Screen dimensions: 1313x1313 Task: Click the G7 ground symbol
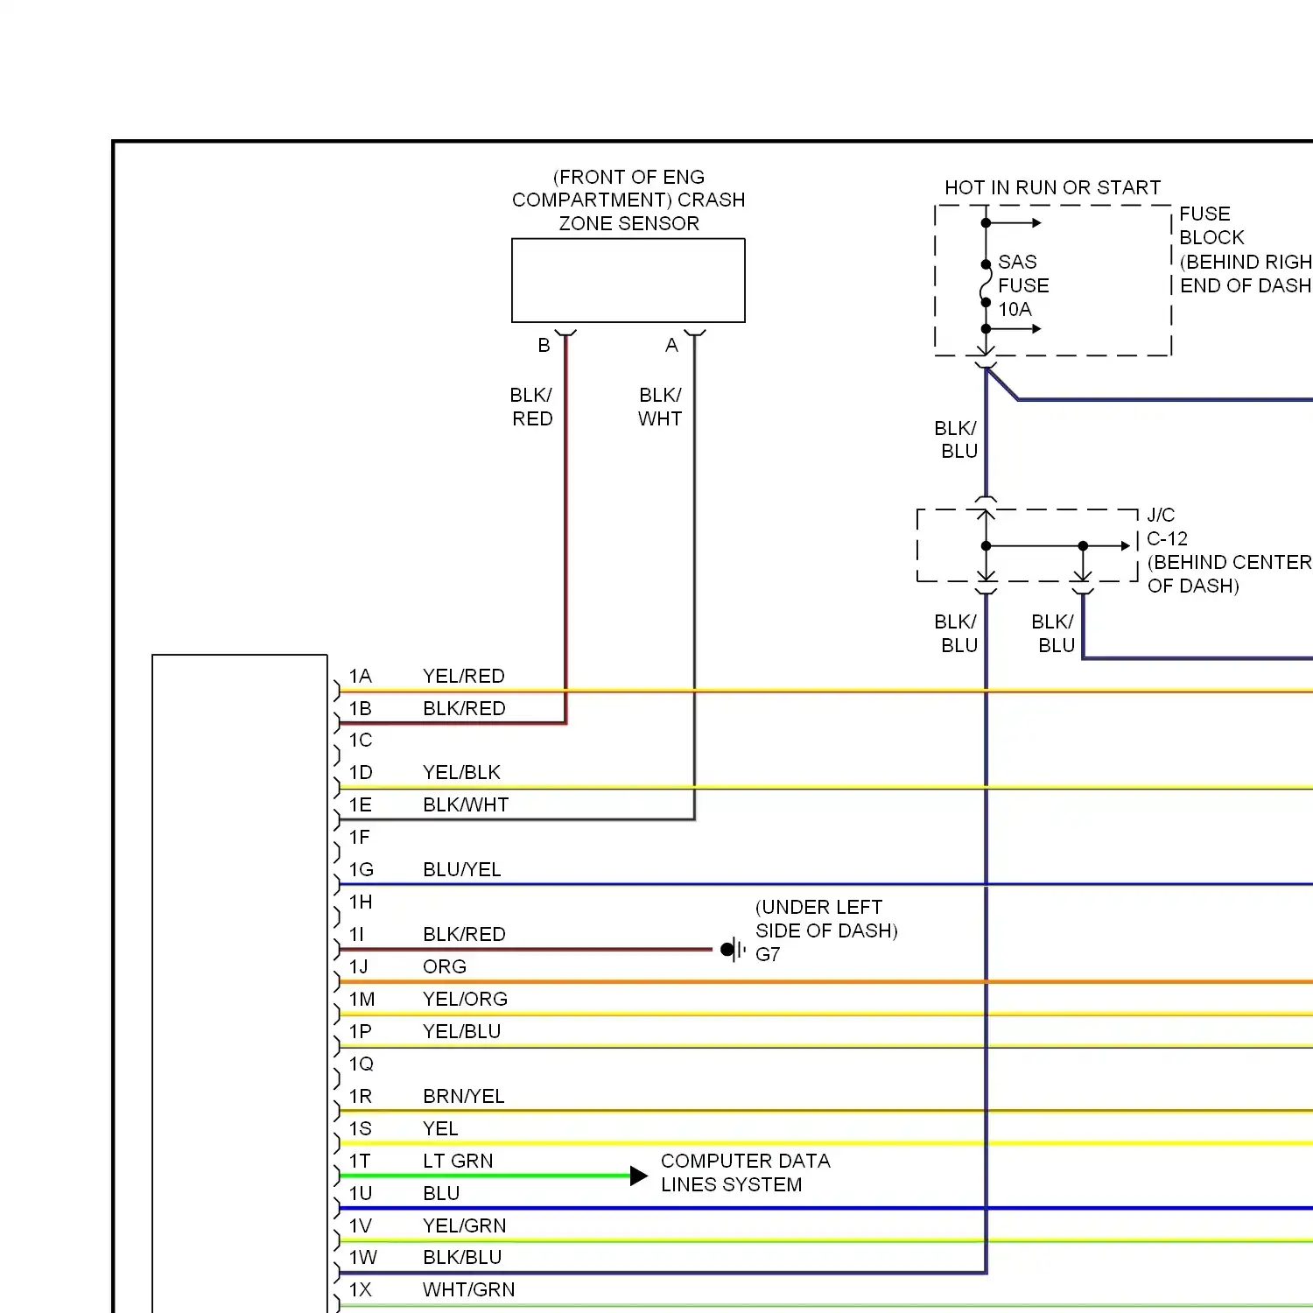point(734,949)
